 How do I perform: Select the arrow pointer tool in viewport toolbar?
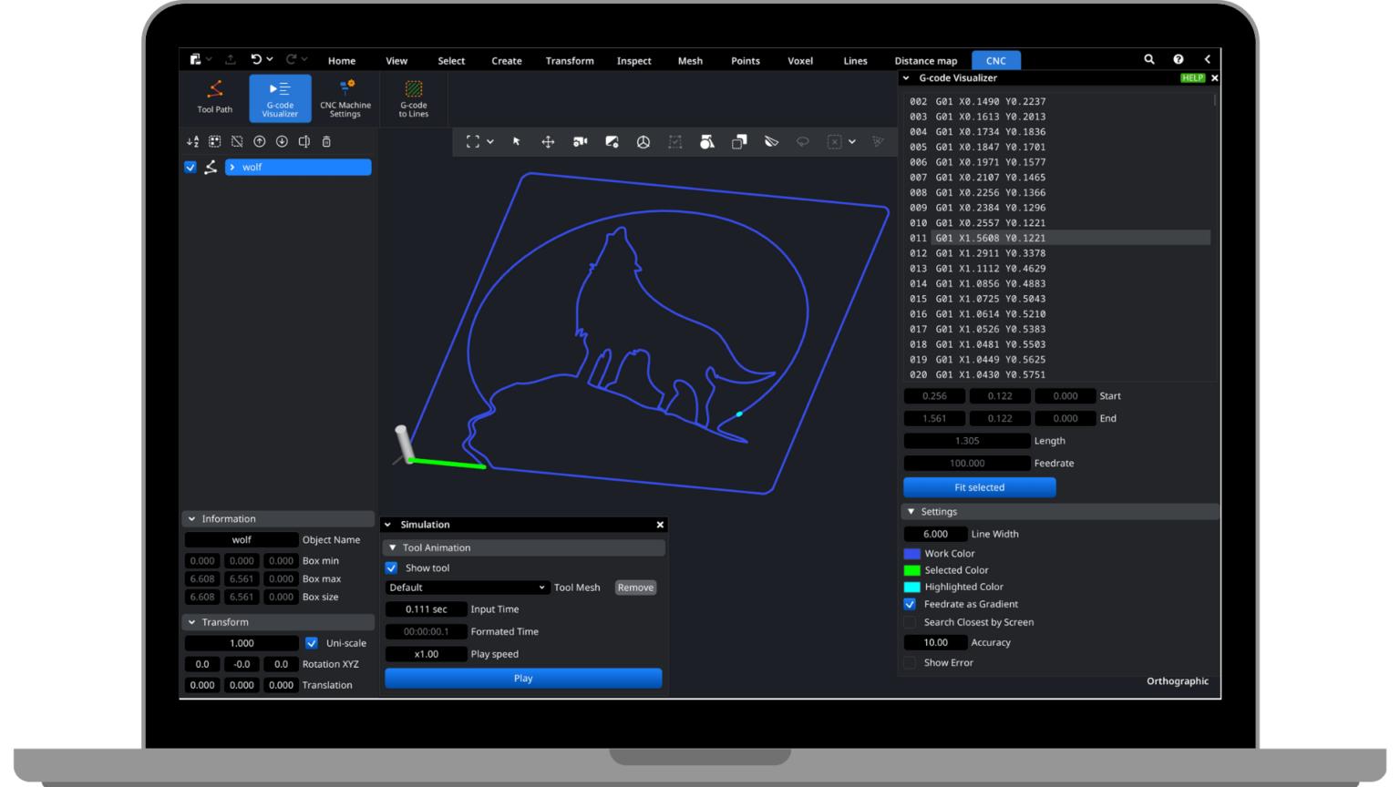click(x=517, y=142)
